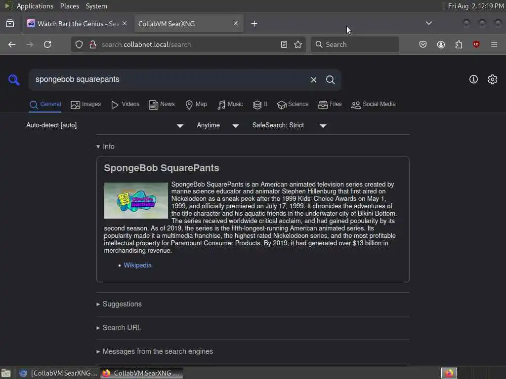
Task: Open the System menu
Action: [x=96, y=6]
